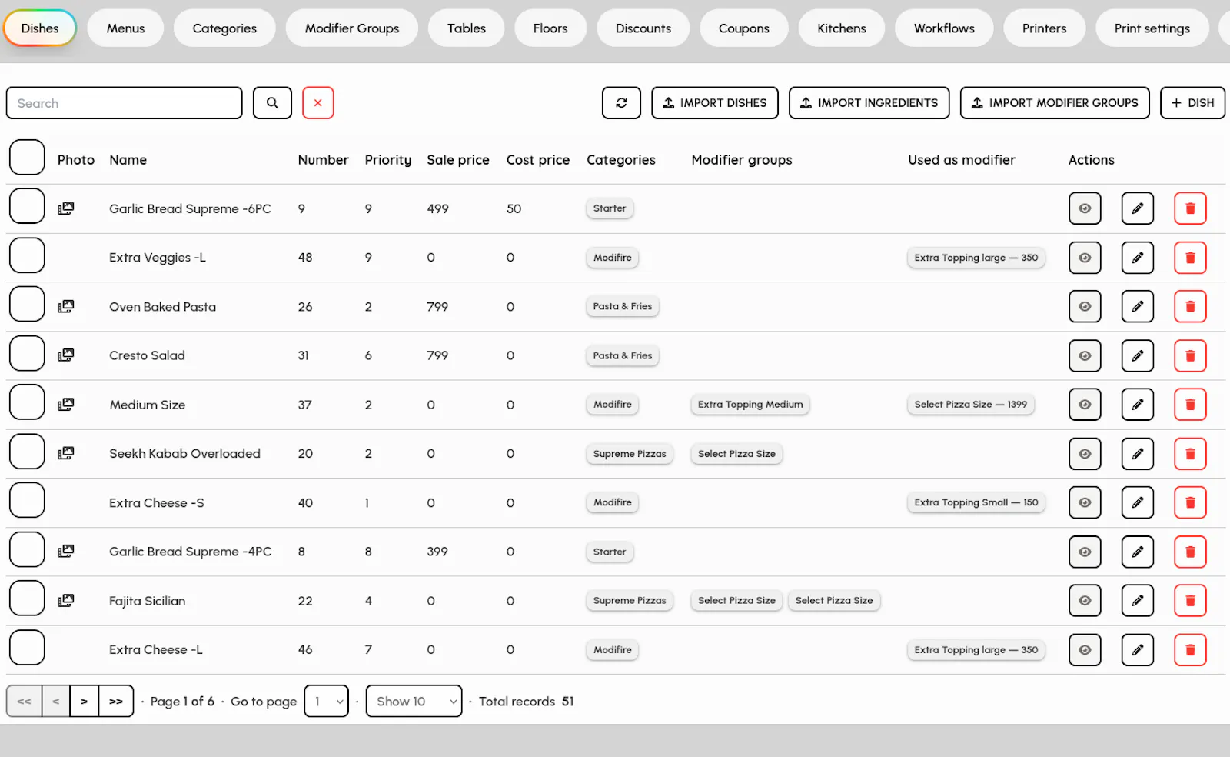Delete Oven Baked Pasta dish
Image resolution: width=1230 pixels, height=757 pixels.
point(1190,306)
